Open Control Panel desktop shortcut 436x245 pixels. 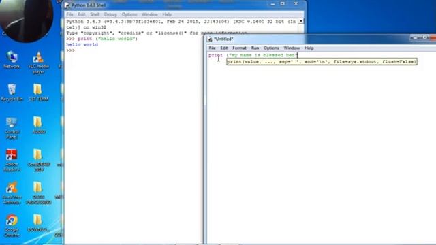12,128
